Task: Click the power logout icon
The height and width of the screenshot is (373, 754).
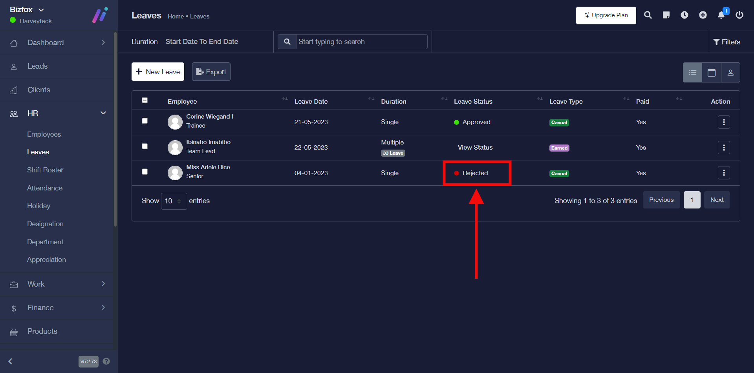Action: (739, 15)
